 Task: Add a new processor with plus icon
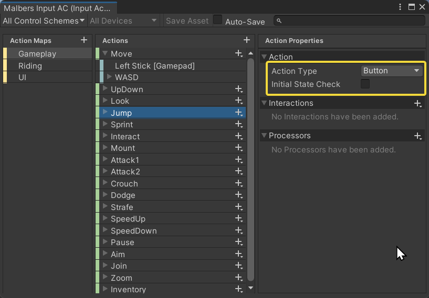(418, 136)
